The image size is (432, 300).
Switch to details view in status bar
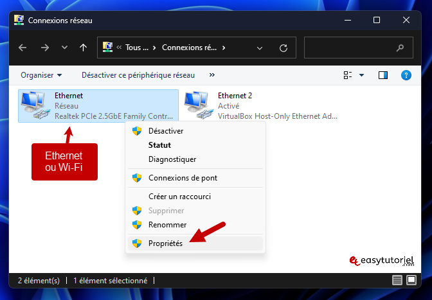tap(397, 281)
